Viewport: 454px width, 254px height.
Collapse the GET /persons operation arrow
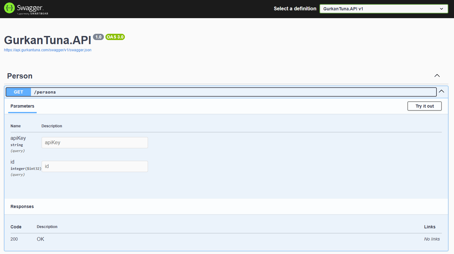441,91
